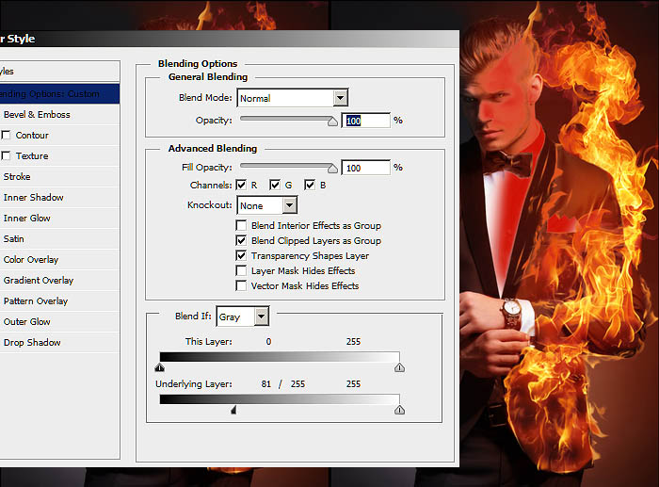Expand the Knockout dropdown
Viewport: 659px width, 487px height.
[x=289, y=205]
